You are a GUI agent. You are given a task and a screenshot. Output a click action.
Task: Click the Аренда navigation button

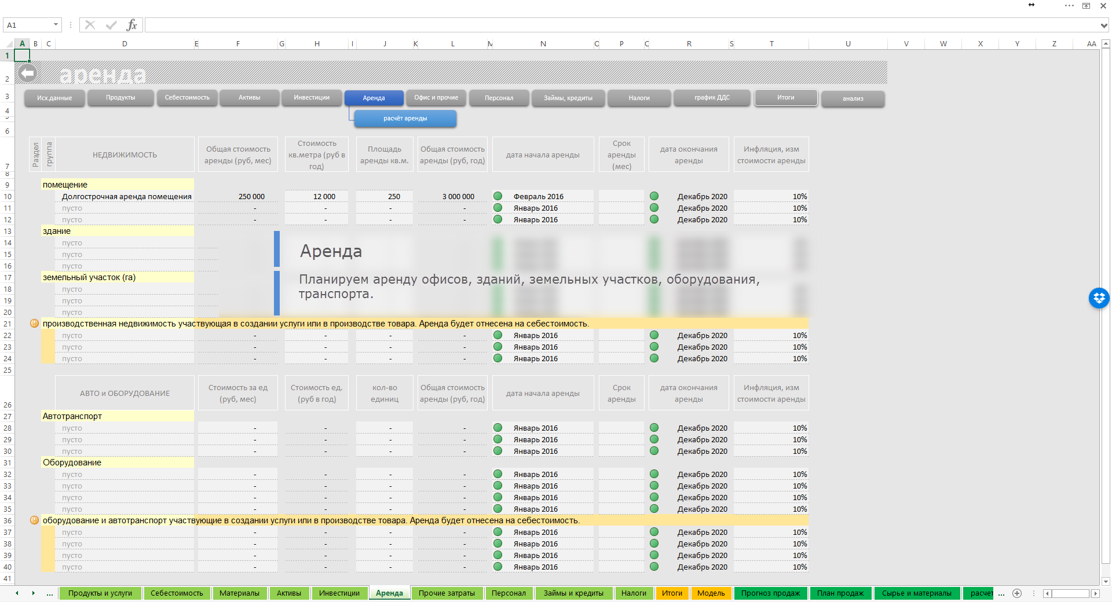pos(374,98)
